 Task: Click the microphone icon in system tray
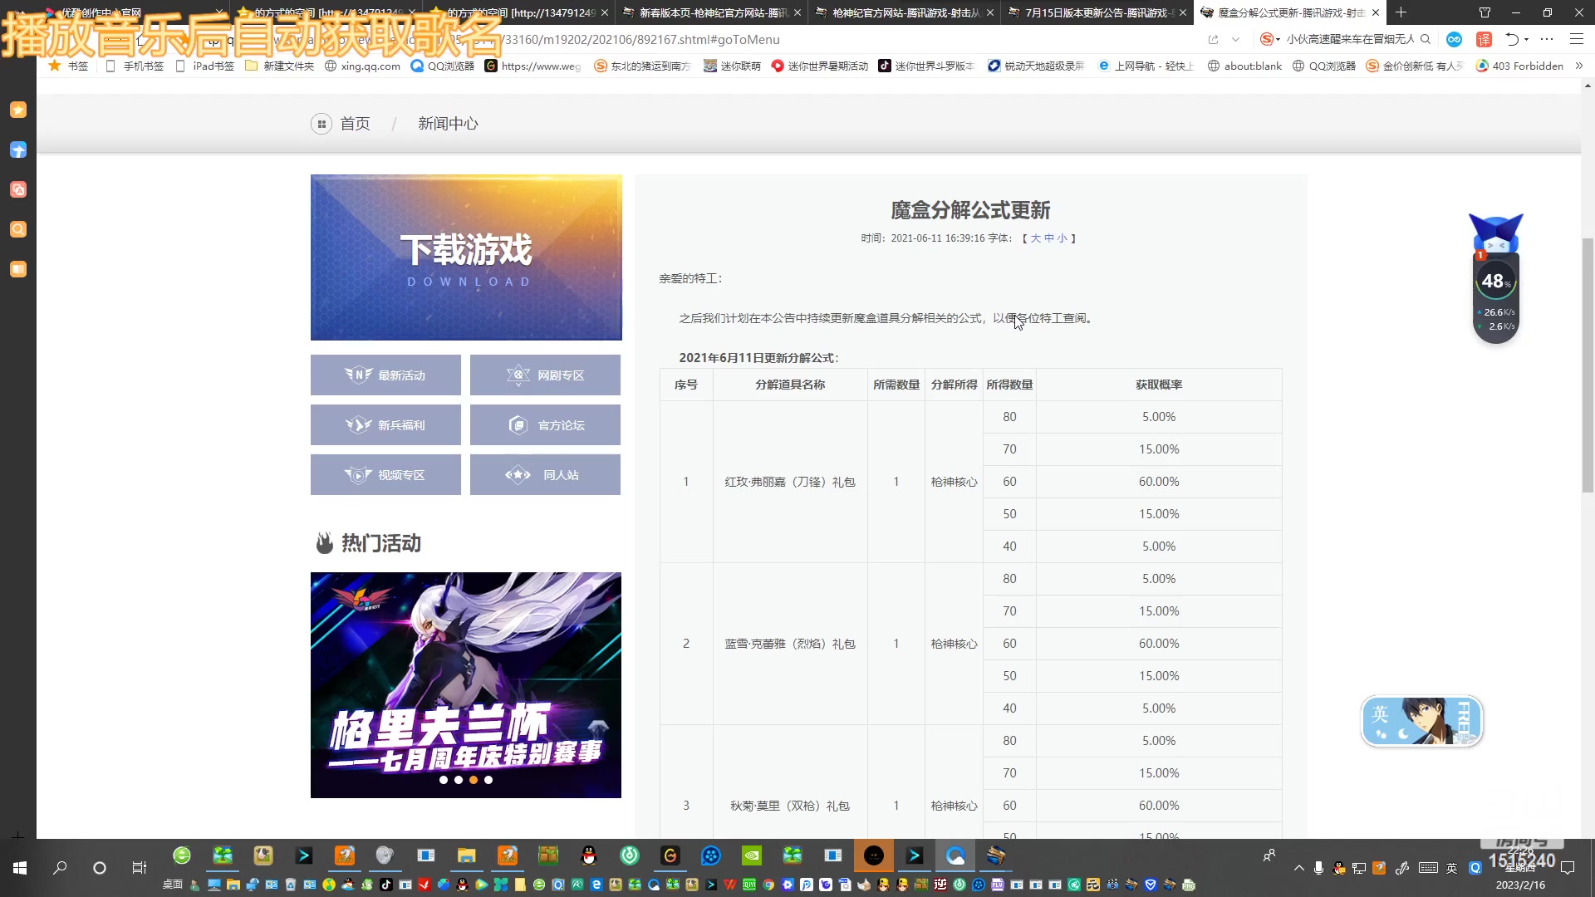click(x=1318, y=868)
